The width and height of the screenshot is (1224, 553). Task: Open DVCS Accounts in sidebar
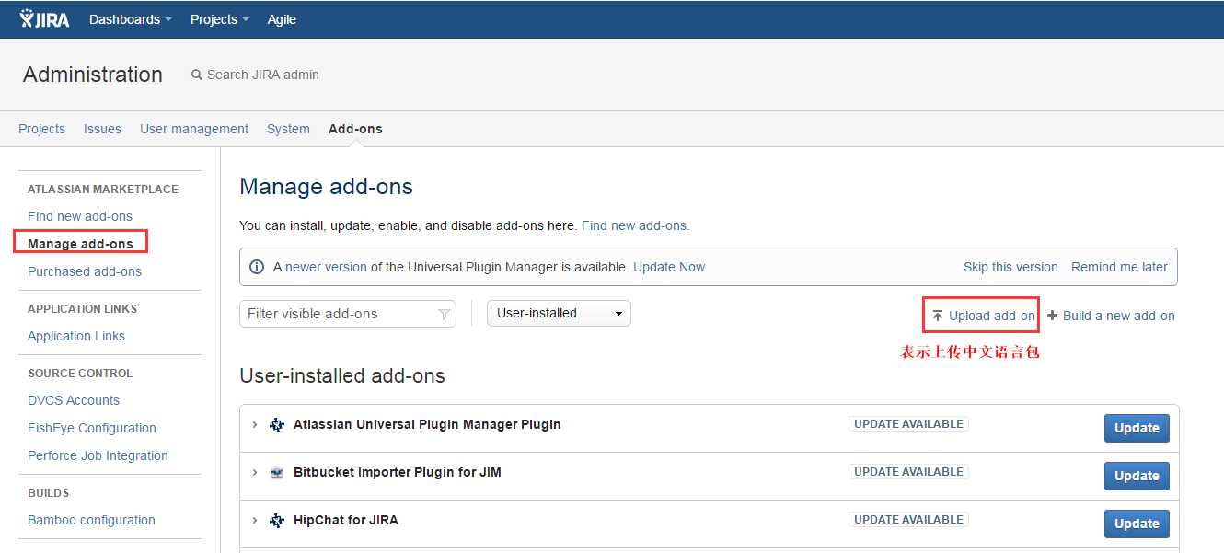[x=74, y=400]
